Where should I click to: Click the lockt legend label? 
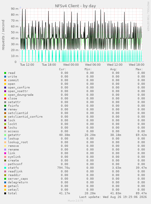click(x=12, y=124)
